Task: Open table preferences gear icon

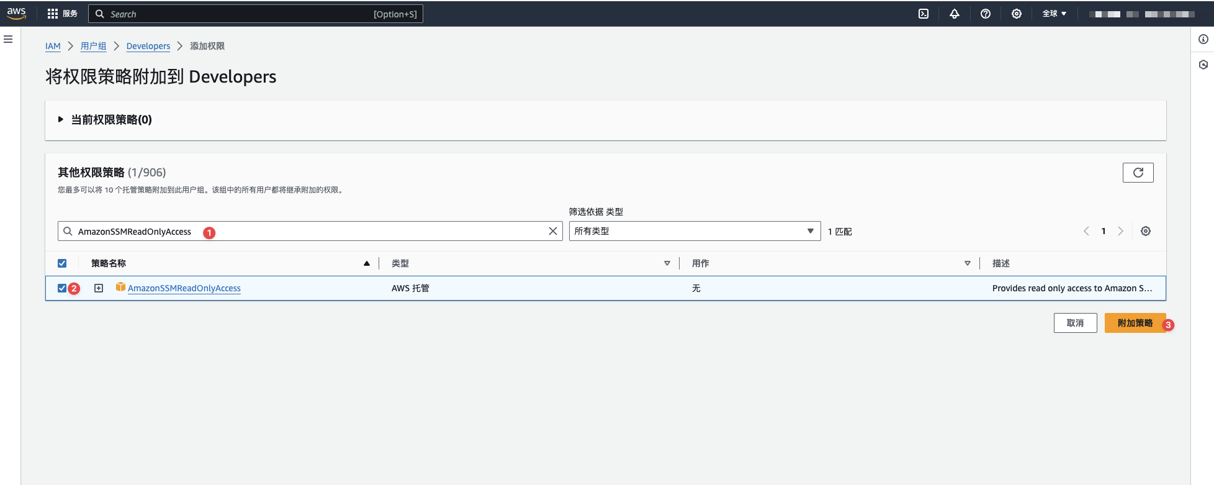Action: click(1146, 231)
